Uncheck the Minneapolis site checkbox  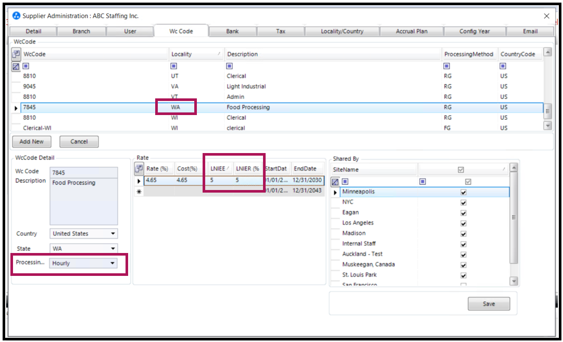(464, 193)
